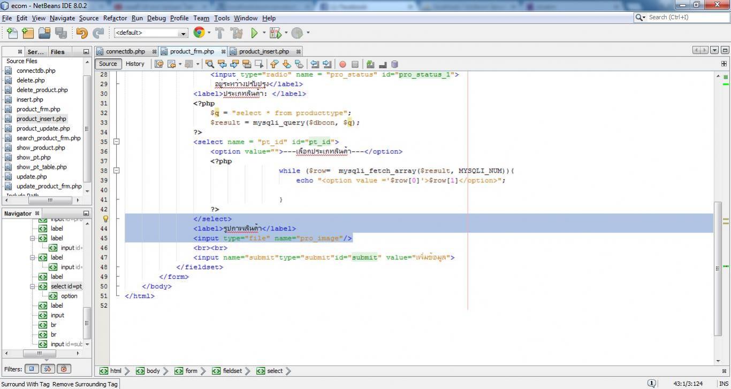Select search_product_frm.php in file list
This screenshot has height=389, width=731.
48,138
